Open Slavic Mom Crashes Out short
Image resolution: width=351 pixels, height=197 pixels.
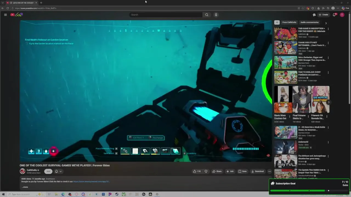[x=283, y=99]
